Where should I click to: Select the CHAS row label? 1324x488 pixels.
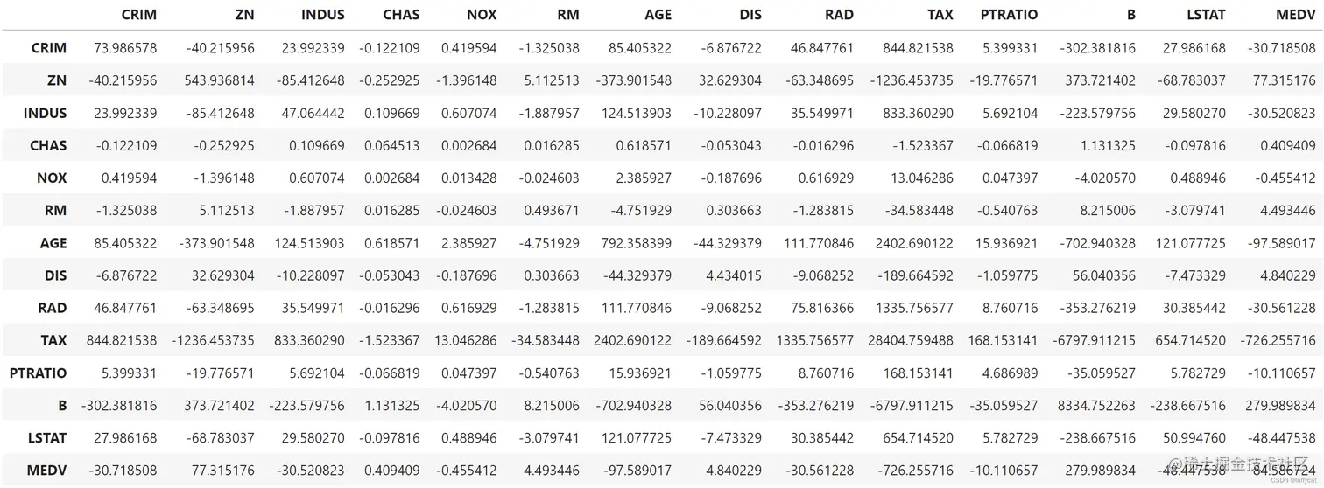pos(48,145)
